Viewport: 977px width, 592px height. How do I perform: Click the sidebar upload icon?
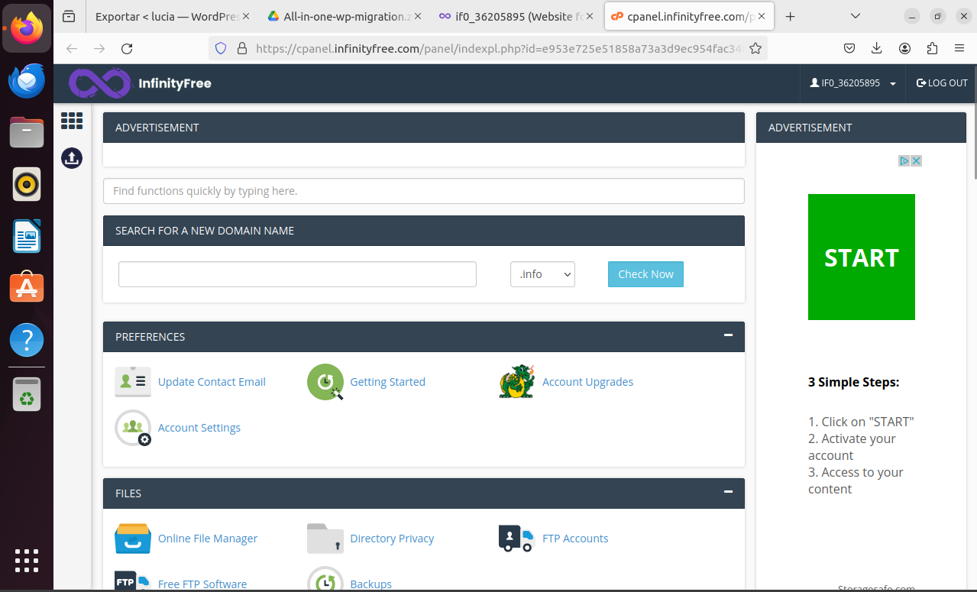pyautogui.click(x=72, y=158)
